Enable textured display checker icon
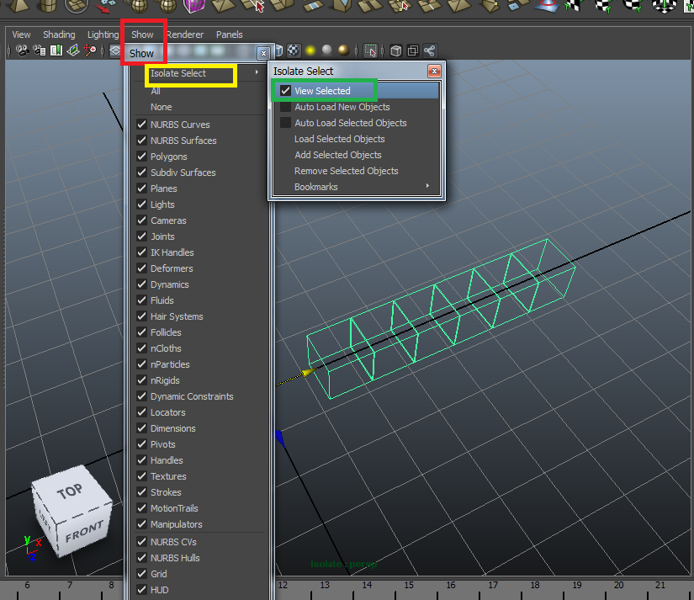694x600 pixels. 294,50
